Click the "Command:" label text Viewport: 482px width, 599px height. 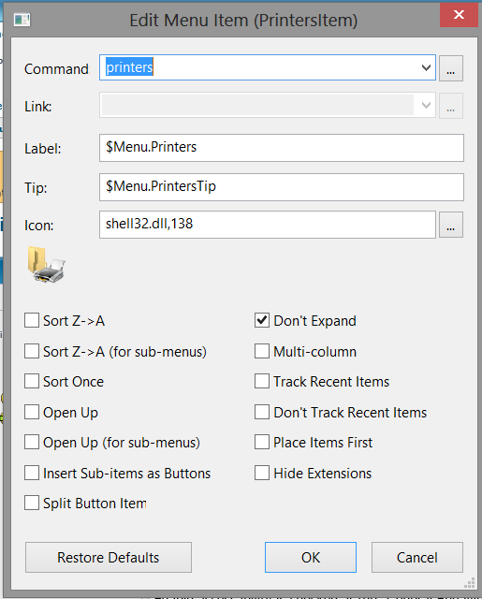tap(56, 69)
